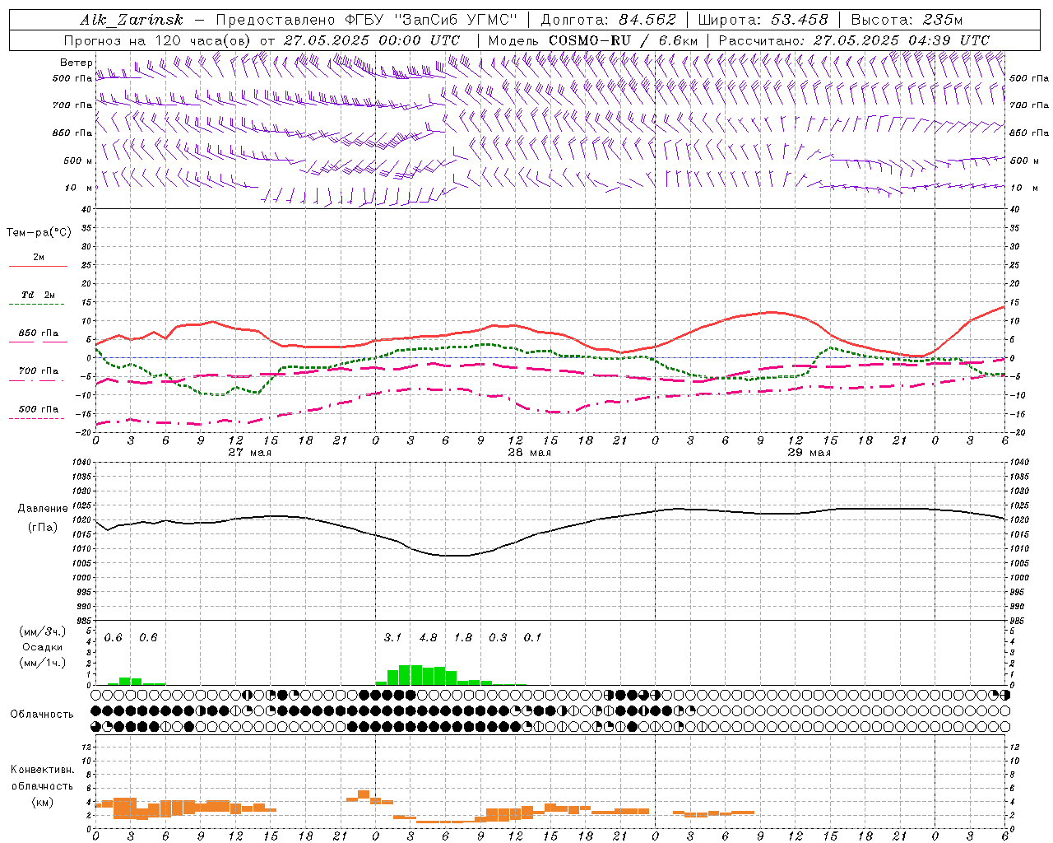This screenshot has width=1053, height=843.
Task: Click the elevation text Высота: 235м
Action: [x=907, y=20]
